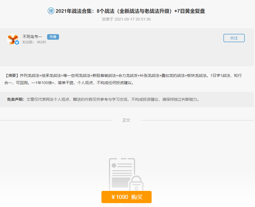Click the blue verified checkmark on the avatar
Screen dimensions: 255x207
click(17, 42)
